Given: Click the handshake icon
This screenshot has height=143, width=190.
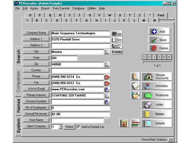Looking at the screenshot, I should pos(135,95).
